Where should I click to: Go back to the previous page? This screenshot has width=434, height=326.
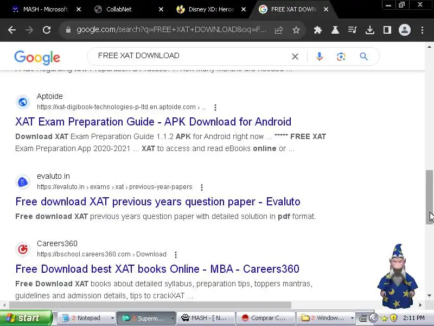[12, 30]
